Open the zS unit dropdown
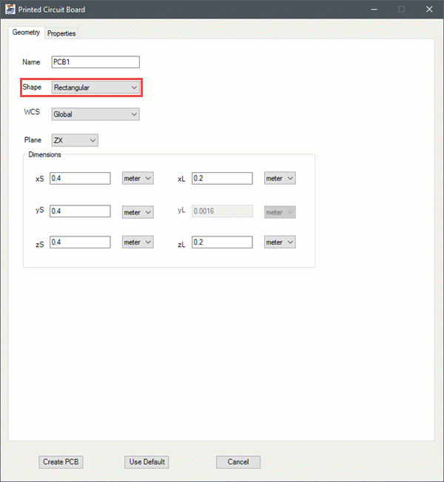This screenshot has width=444, height=482. tap(138, 242)
